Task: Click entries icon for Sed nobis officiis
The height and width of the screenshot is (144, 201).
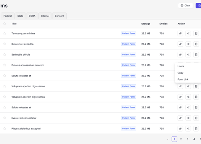Action: coord(196,54)
